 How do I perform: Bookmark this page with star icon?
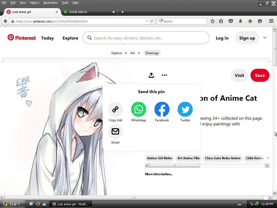pyautogui.click(x=213, y=21)
